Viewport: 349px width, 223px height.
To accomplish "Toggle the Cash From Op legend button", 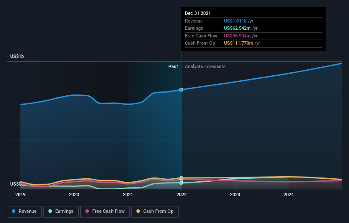I will tap(155, 212).
